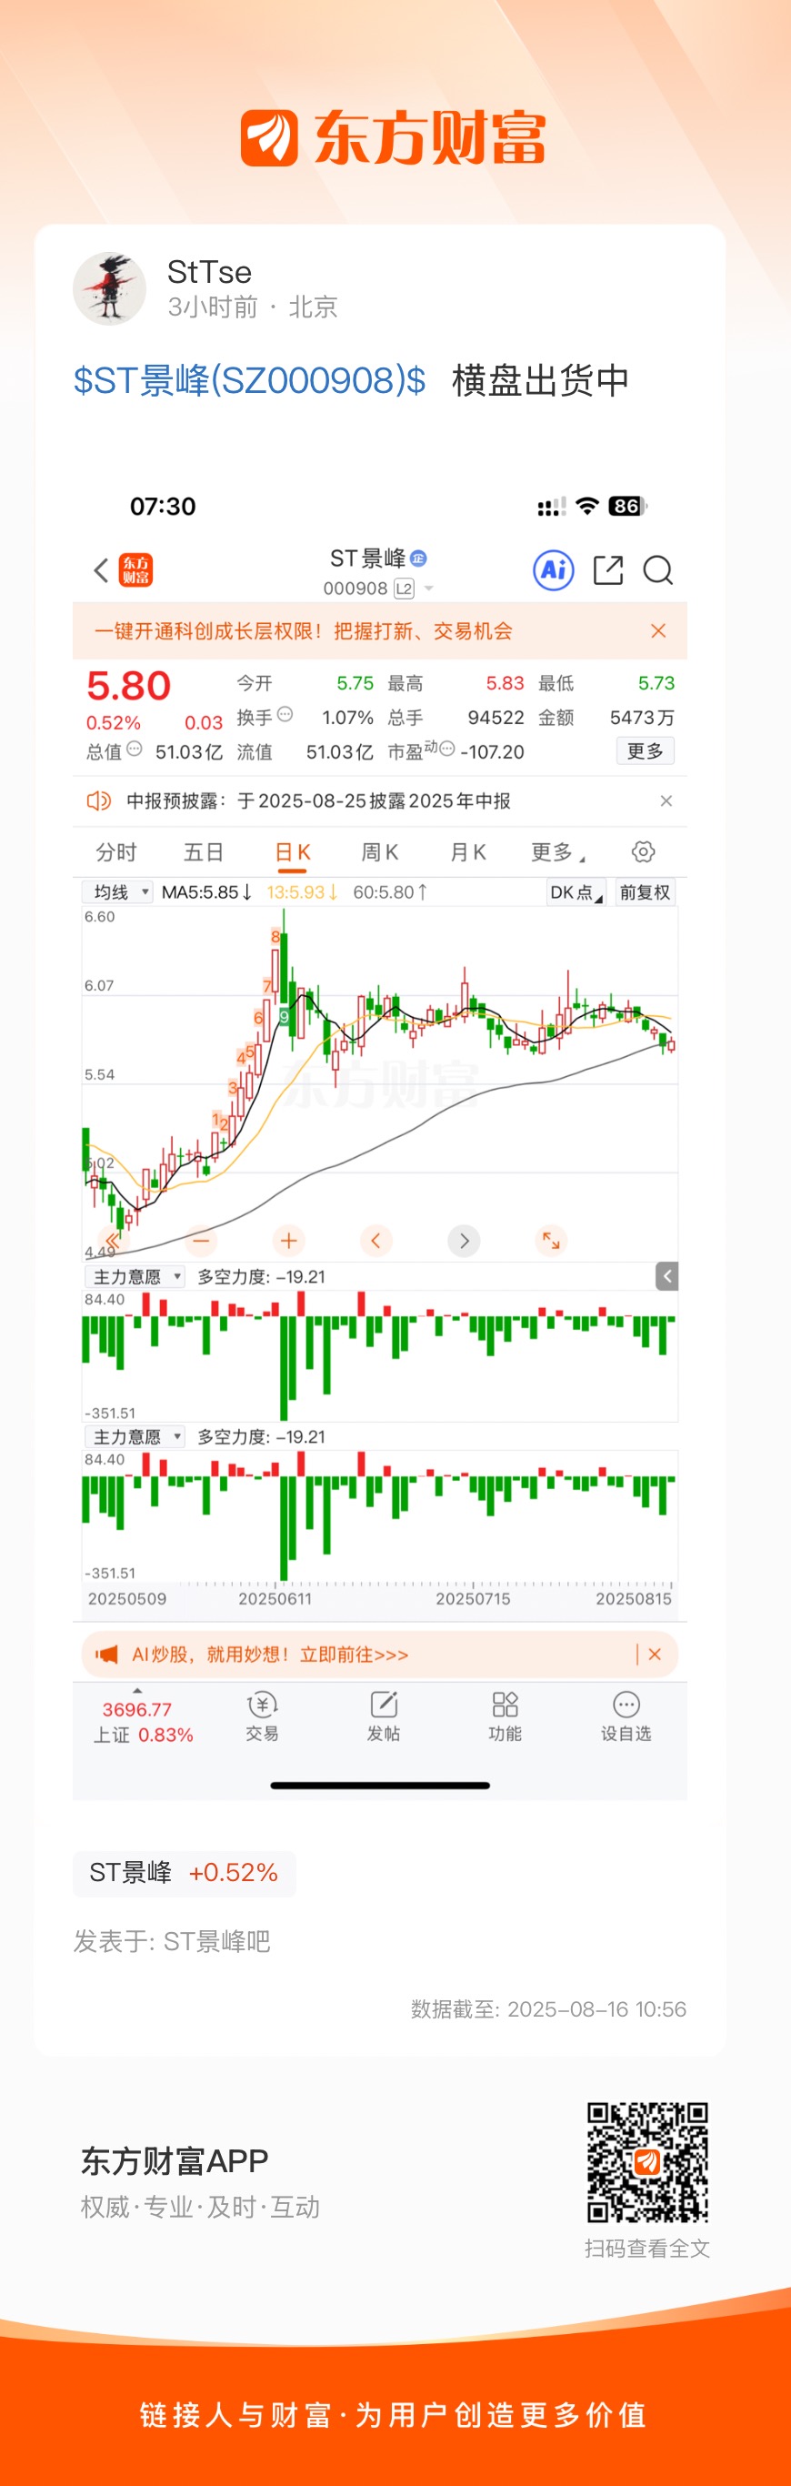Tap 上证 3696.77 index display
The height and width of the screenshot is (2486, 791).
click(x=143, y=1723)
